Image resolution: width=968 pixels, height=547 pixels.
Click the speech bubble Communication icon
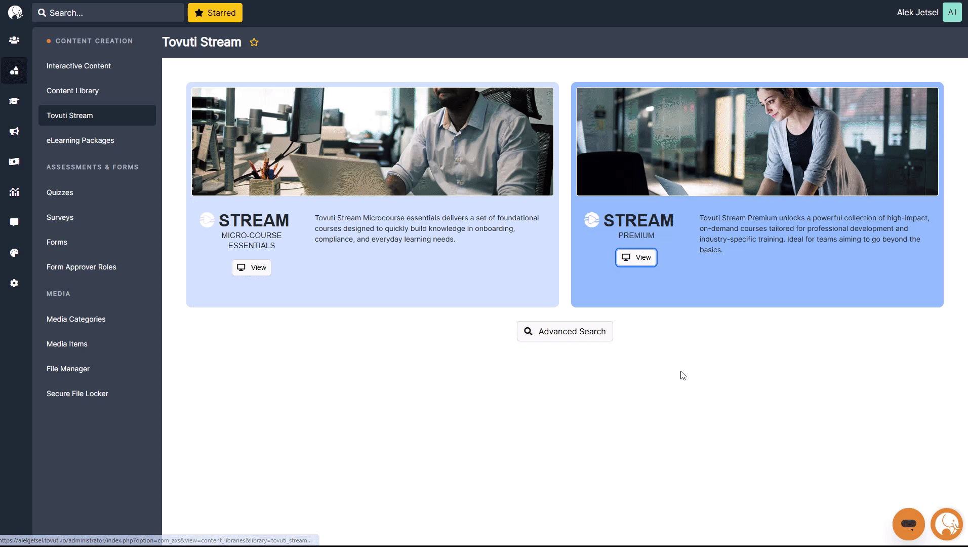14,222
